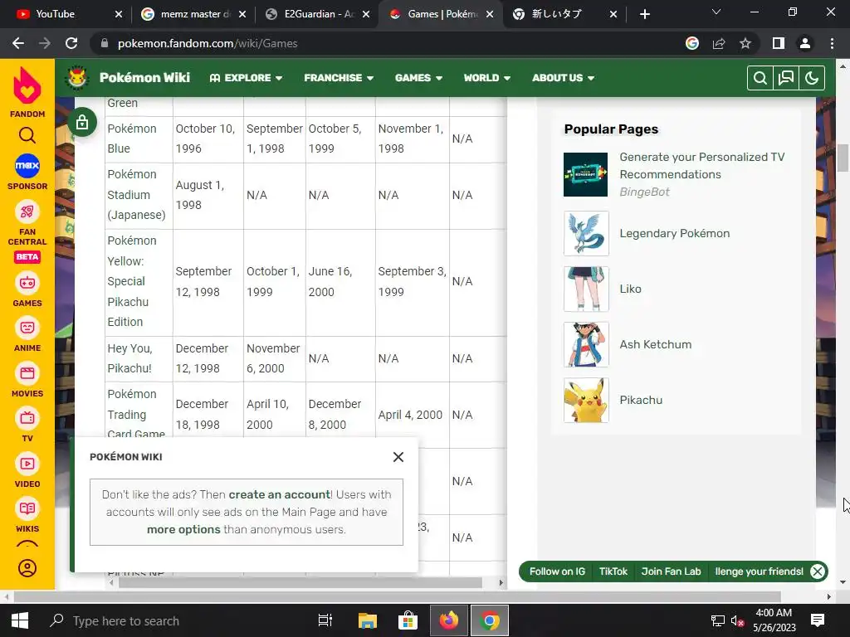Open the Liko popular page link
The height and width of the screenshot is (637, 850).
click(631, 289)
